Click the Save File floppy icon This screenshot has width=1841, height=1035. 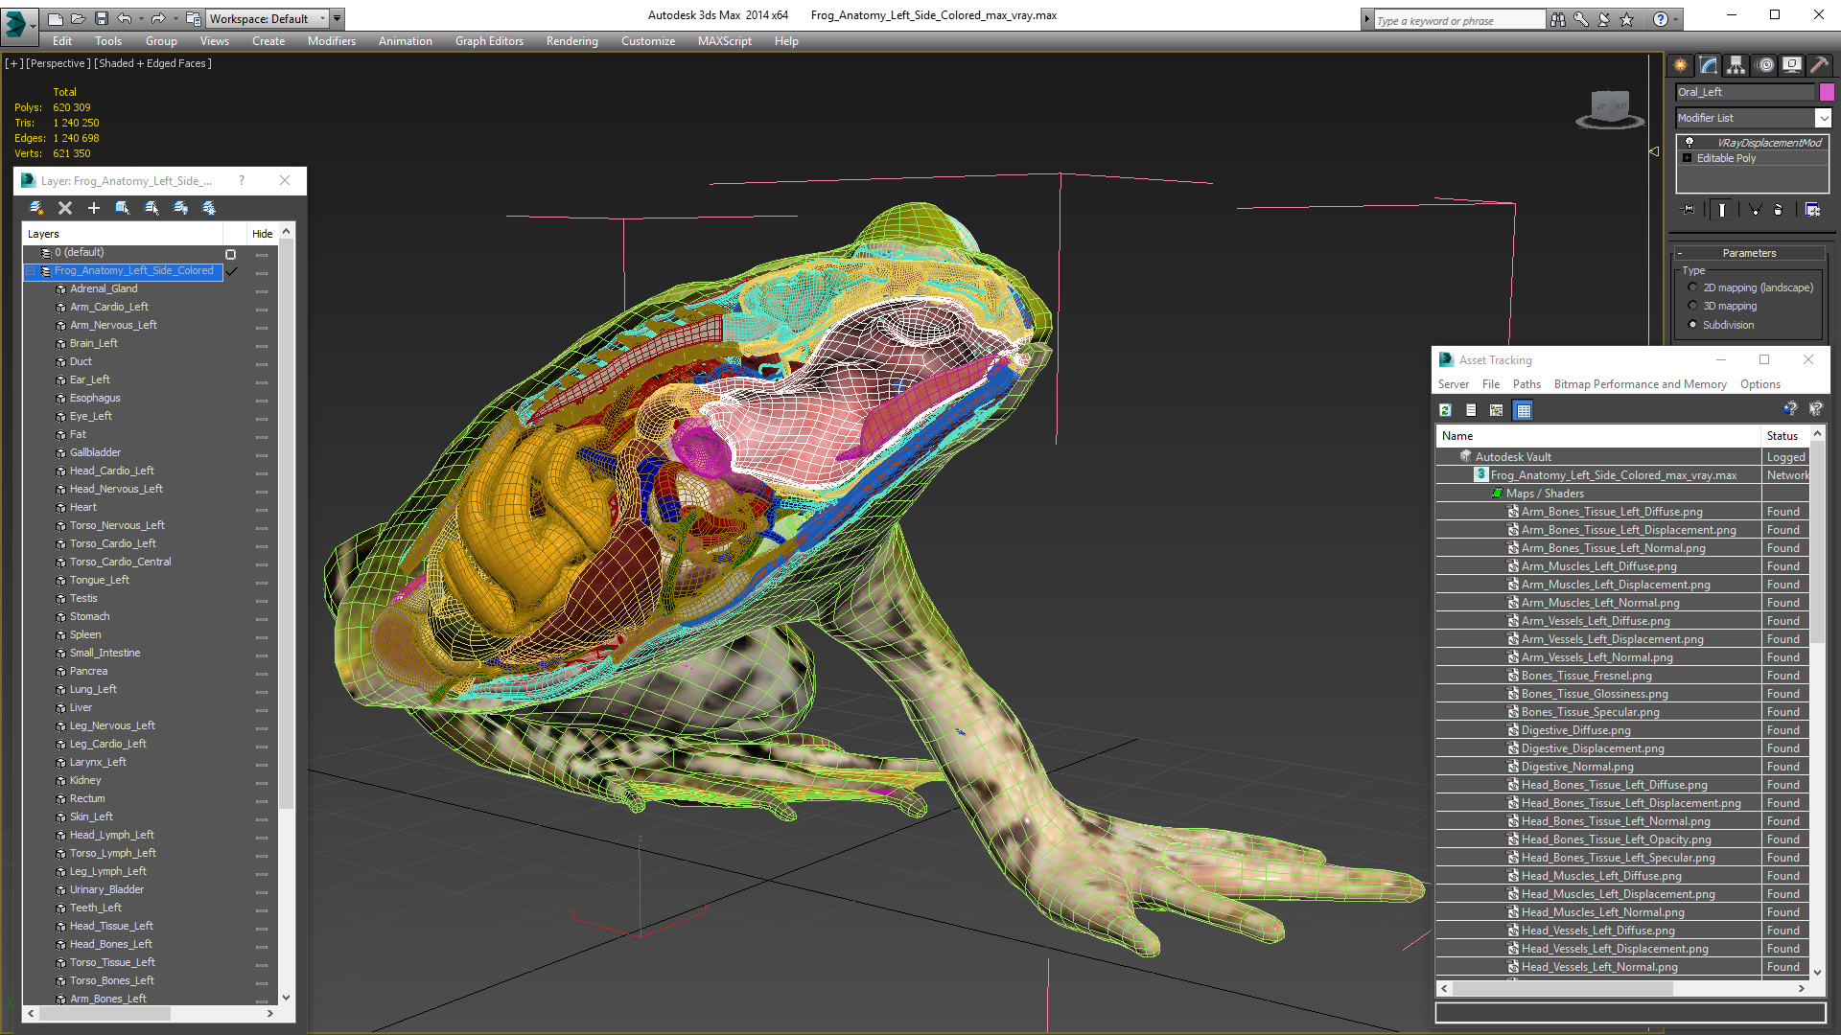point(101,18)
